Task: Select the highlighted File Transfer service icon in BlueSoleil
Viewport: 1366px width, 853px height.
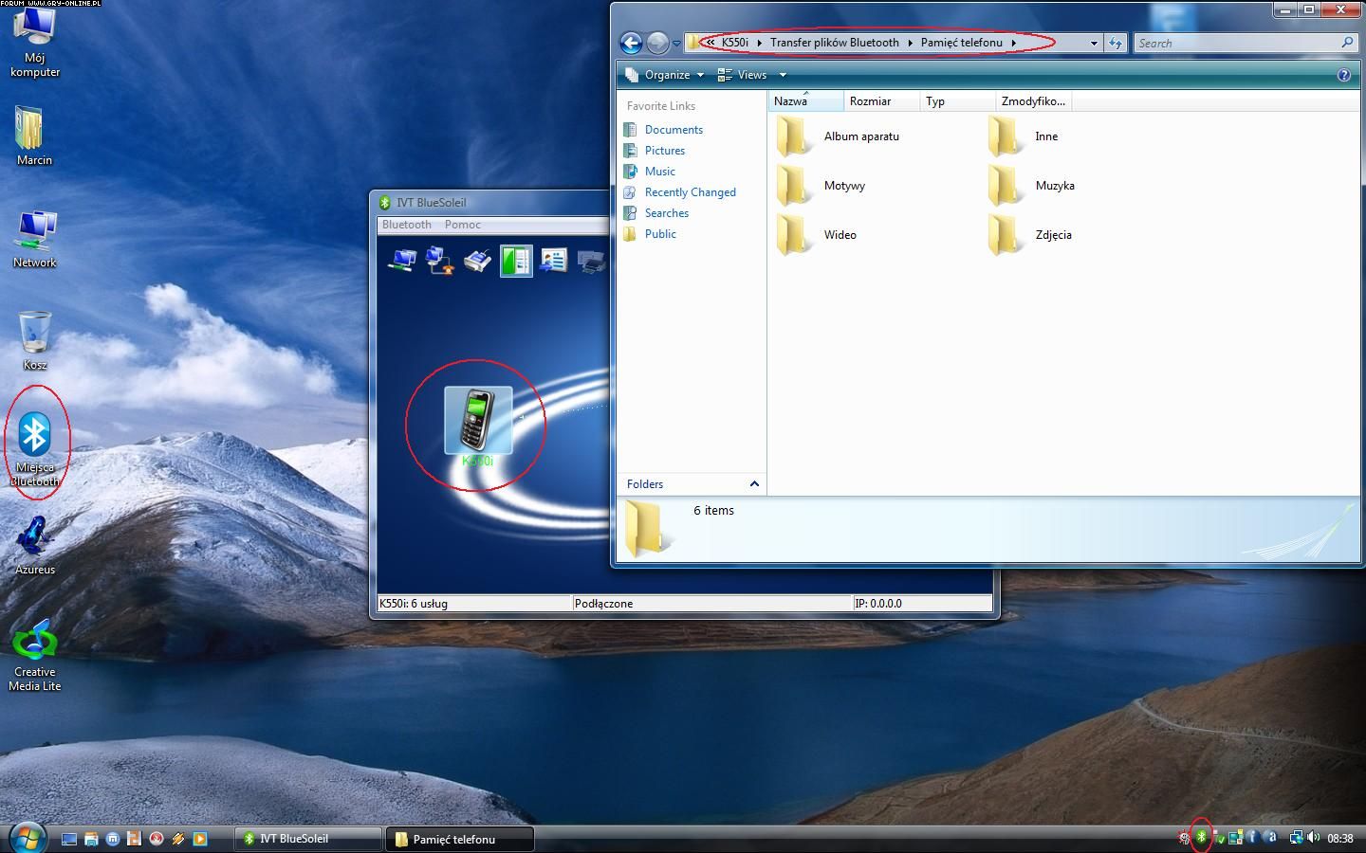Action: [516, 261]
